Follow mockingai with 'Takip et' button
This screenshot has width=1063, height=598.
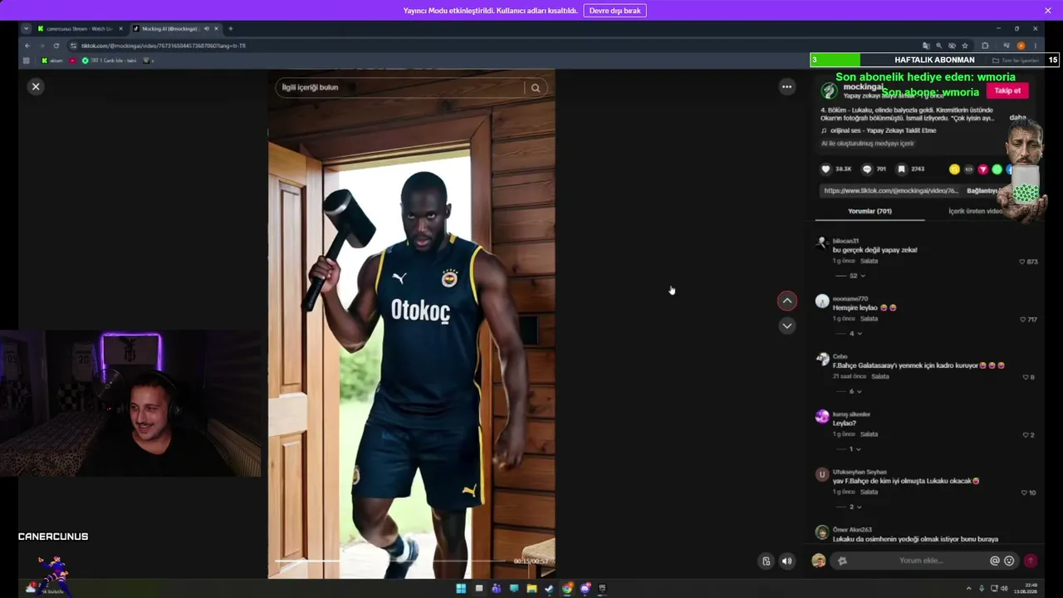click(x=1007, y=91)
